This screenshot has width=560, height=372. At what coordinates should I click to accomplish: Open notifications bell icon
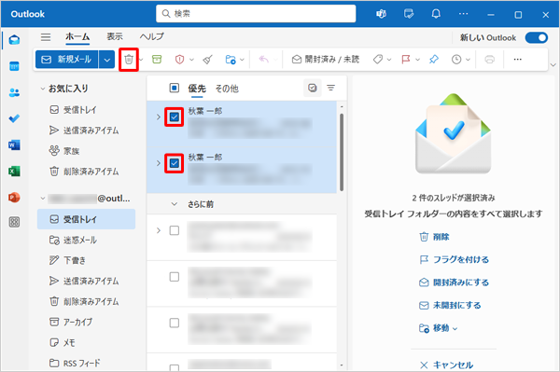tap(436, 14)
